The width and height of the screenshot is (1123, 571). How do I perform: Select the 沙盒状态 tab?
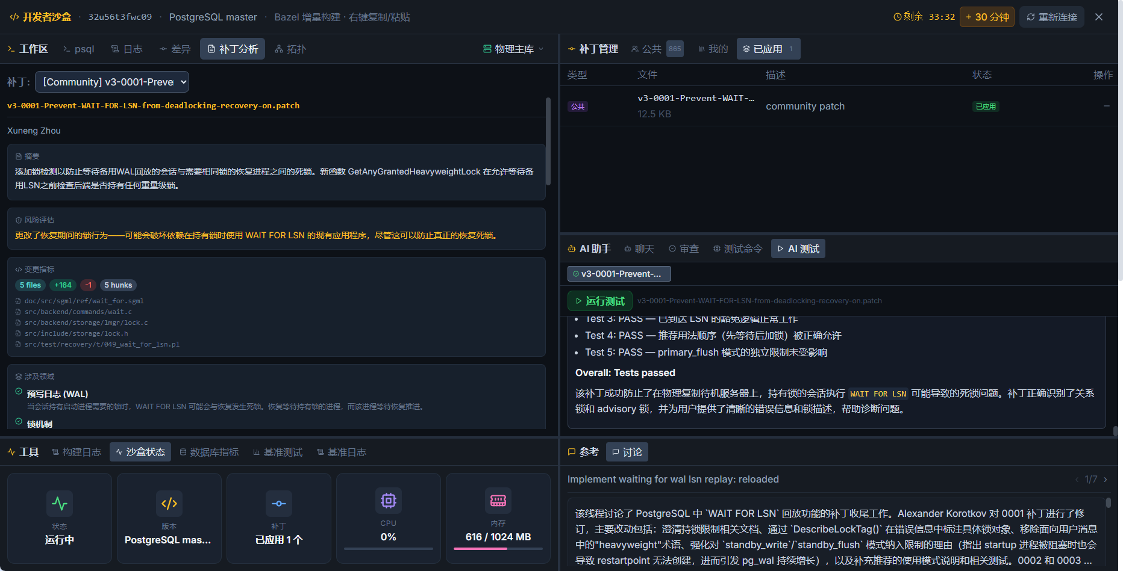click(x=140, y=452)
